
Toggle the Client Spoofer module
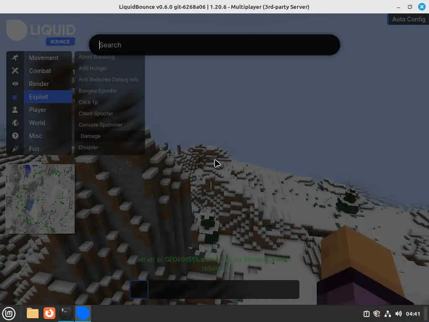pos(110,113)
